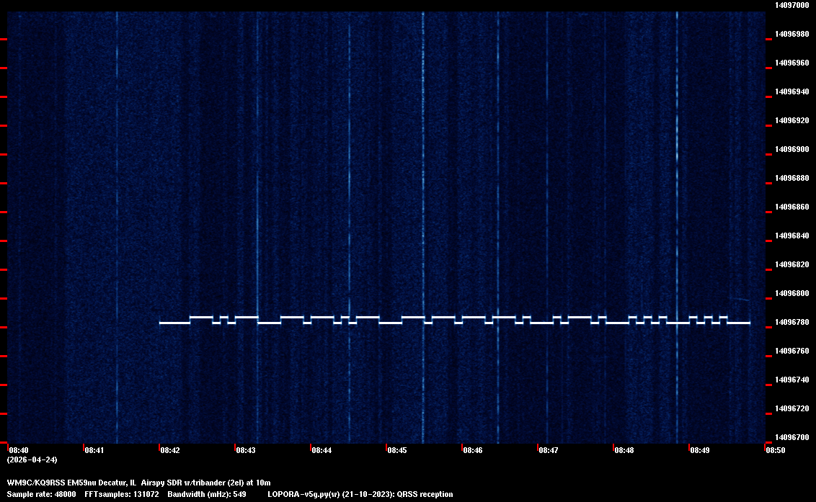Screen dimensions: 816x502
Task: Click the (2026-04-24) date label
Action: (32, 460)
